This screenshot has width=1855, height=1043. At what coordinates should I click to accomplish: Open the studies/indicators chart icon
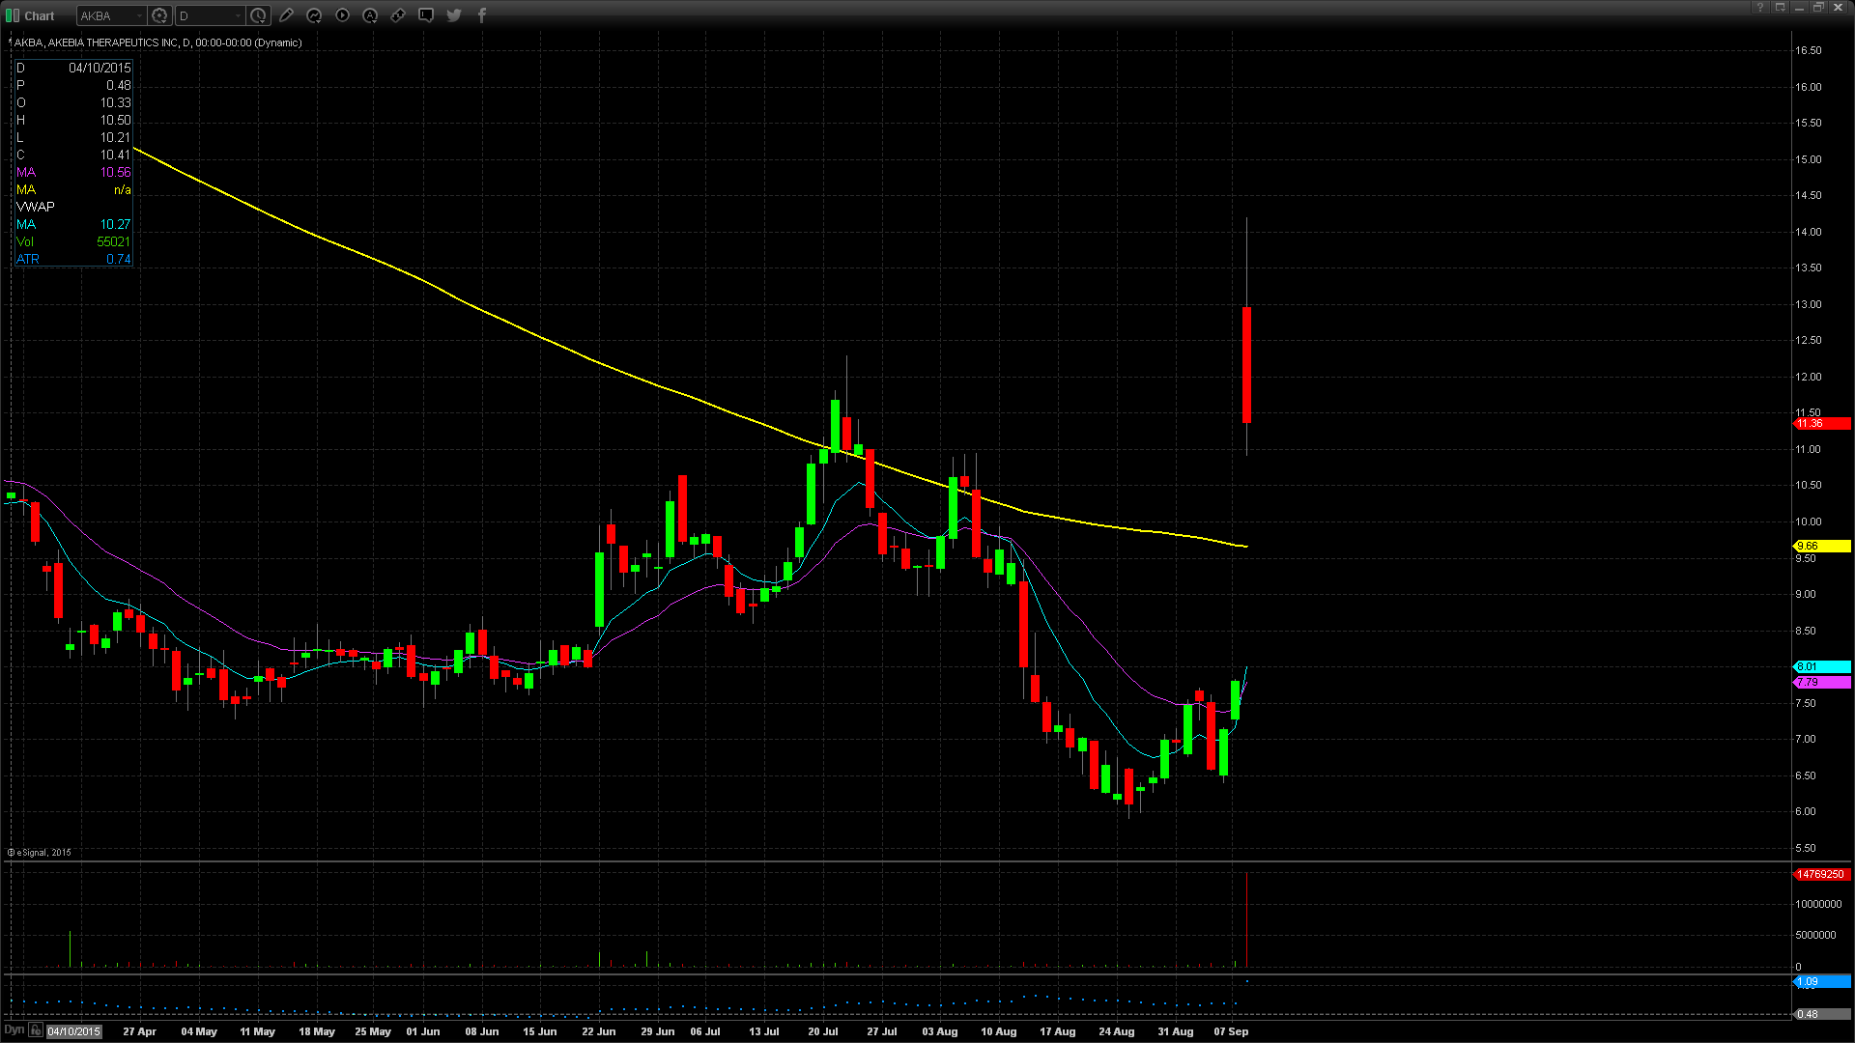click(x=314, y=15)
